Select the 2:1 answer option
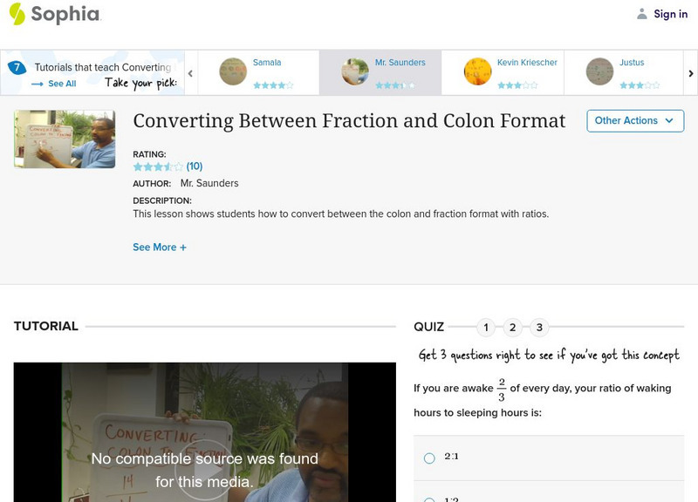 pos(429,458)
